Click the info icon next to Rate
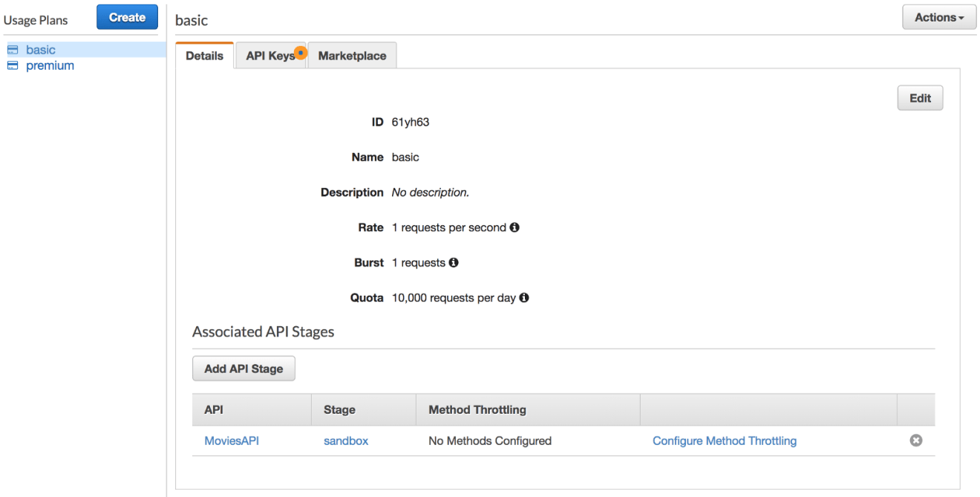This screenshot has height=497, width=980. pyautogui.click(x=514, y=227)
